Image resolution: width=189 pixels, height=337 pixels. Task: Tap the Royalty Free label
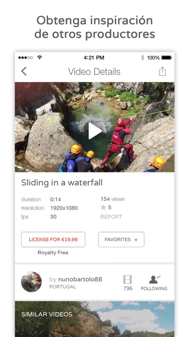click(53, 253)
